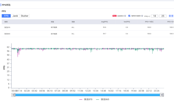The height and width of the screenshot is (104, 174).
Task: Click the 12:20 time axis label
Action: click(x=88, y=91)
